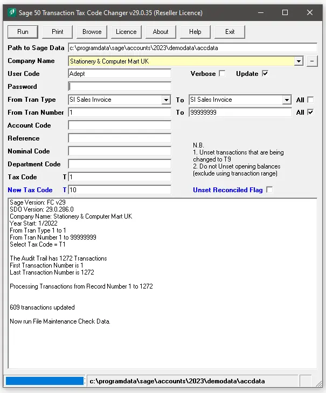Enable the All checkbox for Tran Type

pos(310,100)
